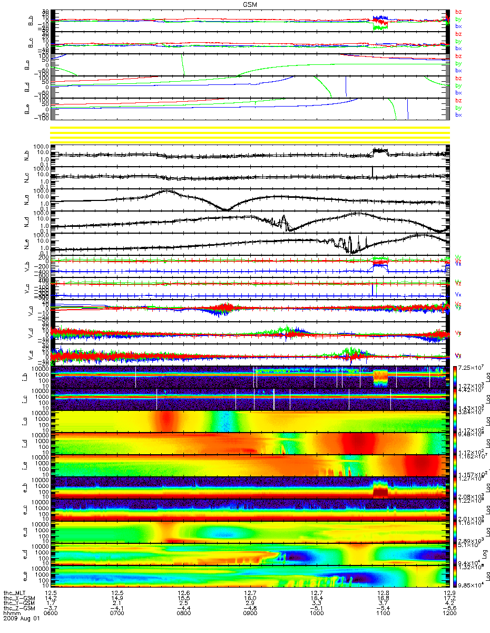
Task: Click the e_e electron spectrogram panel
Action: tap(250, 576)
